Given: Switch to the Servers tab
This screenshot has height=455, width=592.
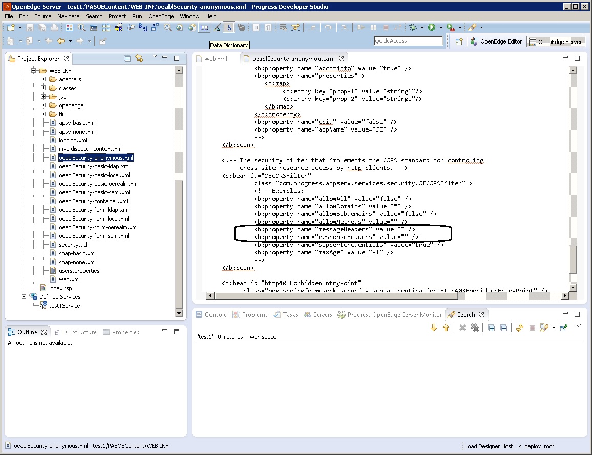Looking at the screenshot, I should tap(318, 315).
